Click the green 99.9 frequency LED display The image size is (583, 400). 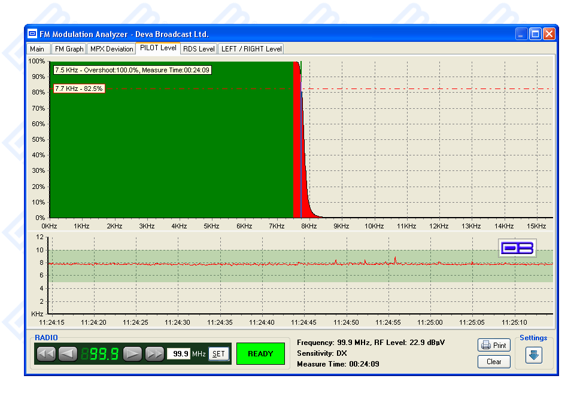click(x=100, y=353)
